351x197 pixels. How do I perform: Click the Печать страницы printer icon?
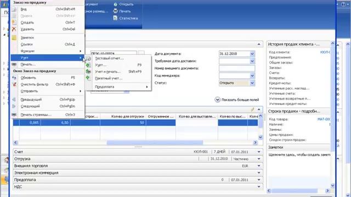point(14,114)
